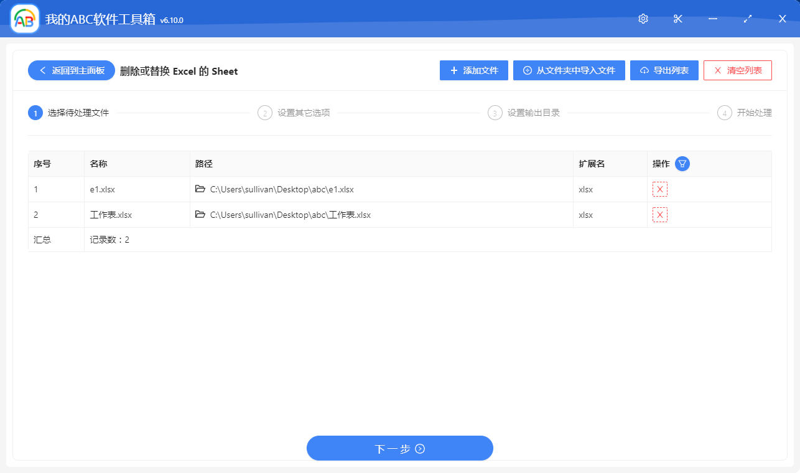Click the 记录数：2 summary text

tap(109, 240)
